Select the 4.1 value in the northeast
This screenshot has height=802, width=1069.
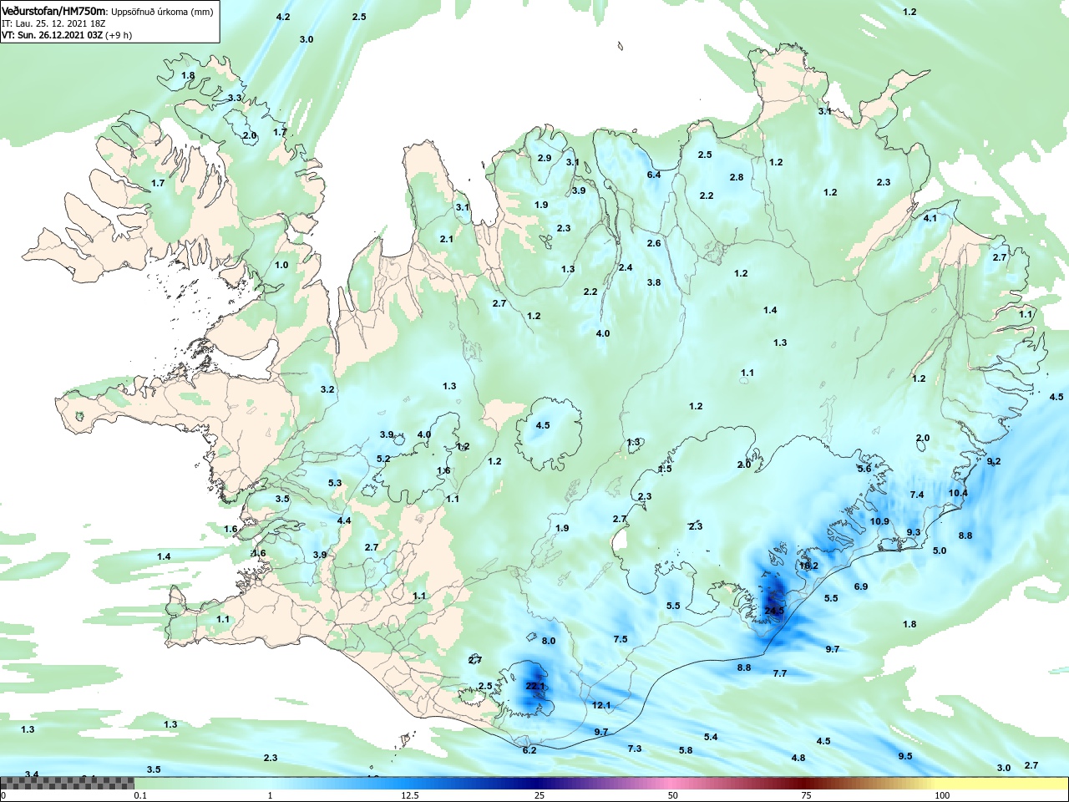click(x=930, y=218)
